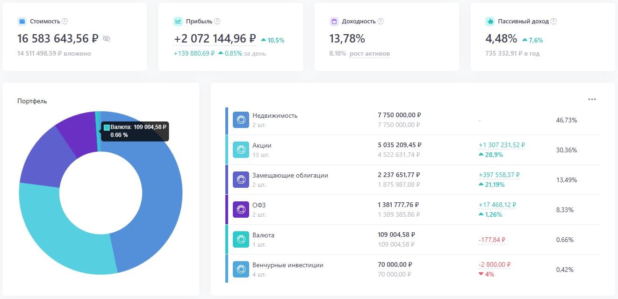The width and height of the screenshot is (618, 299).
Task: Click the 30,36% share of Акции
Action: click(x=567, y=150)
